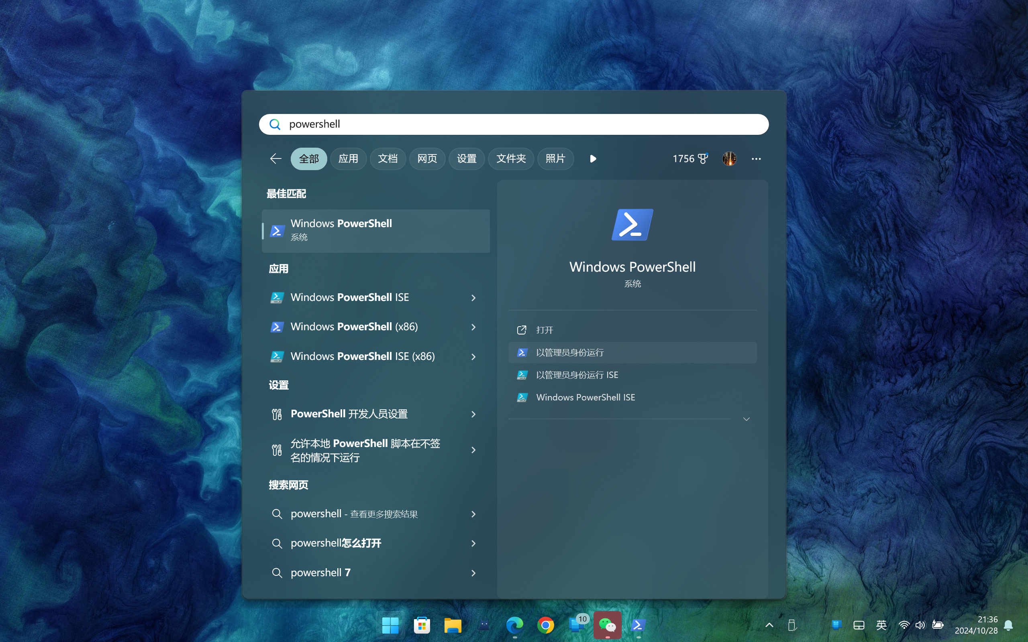The height and width of the screenshot is (642, 1028).
Task: Open the cat icon app in taskbar
Action: [484, 625]
